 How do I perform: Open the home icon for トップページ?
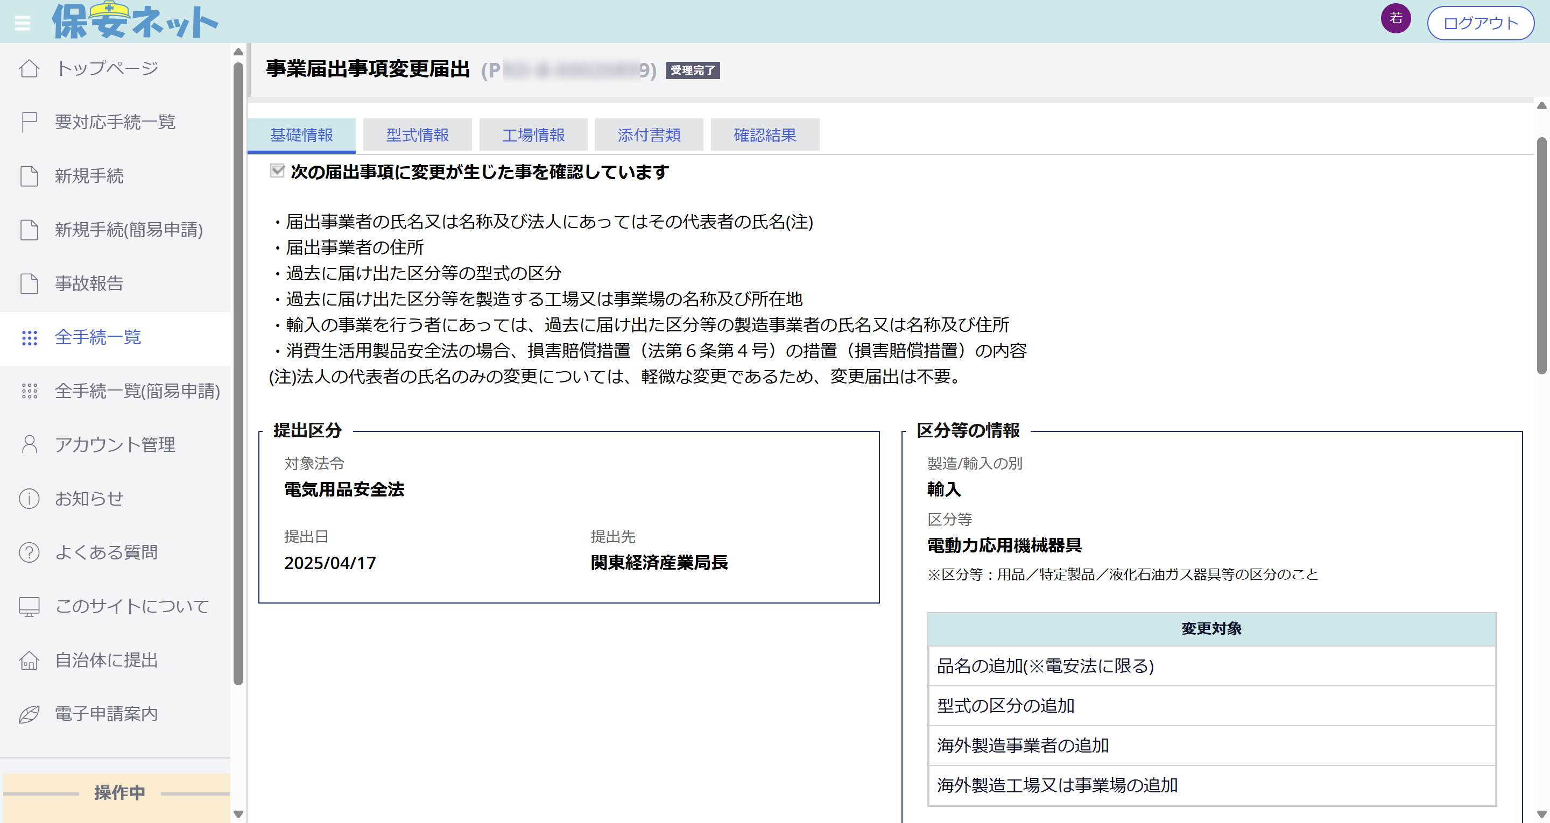tap(29, 69)
